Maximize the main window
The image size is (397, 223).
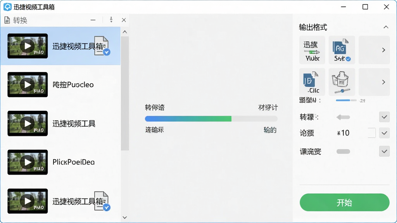[x=365, y=7]
